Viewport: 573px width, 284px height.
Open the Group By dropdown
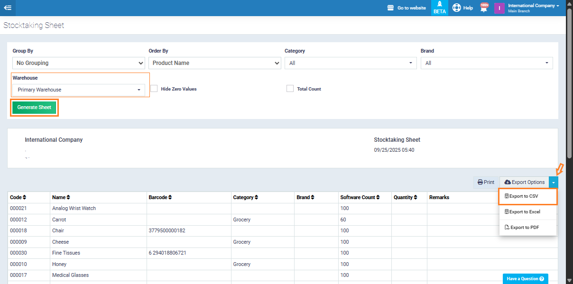(x=78, y=63)
